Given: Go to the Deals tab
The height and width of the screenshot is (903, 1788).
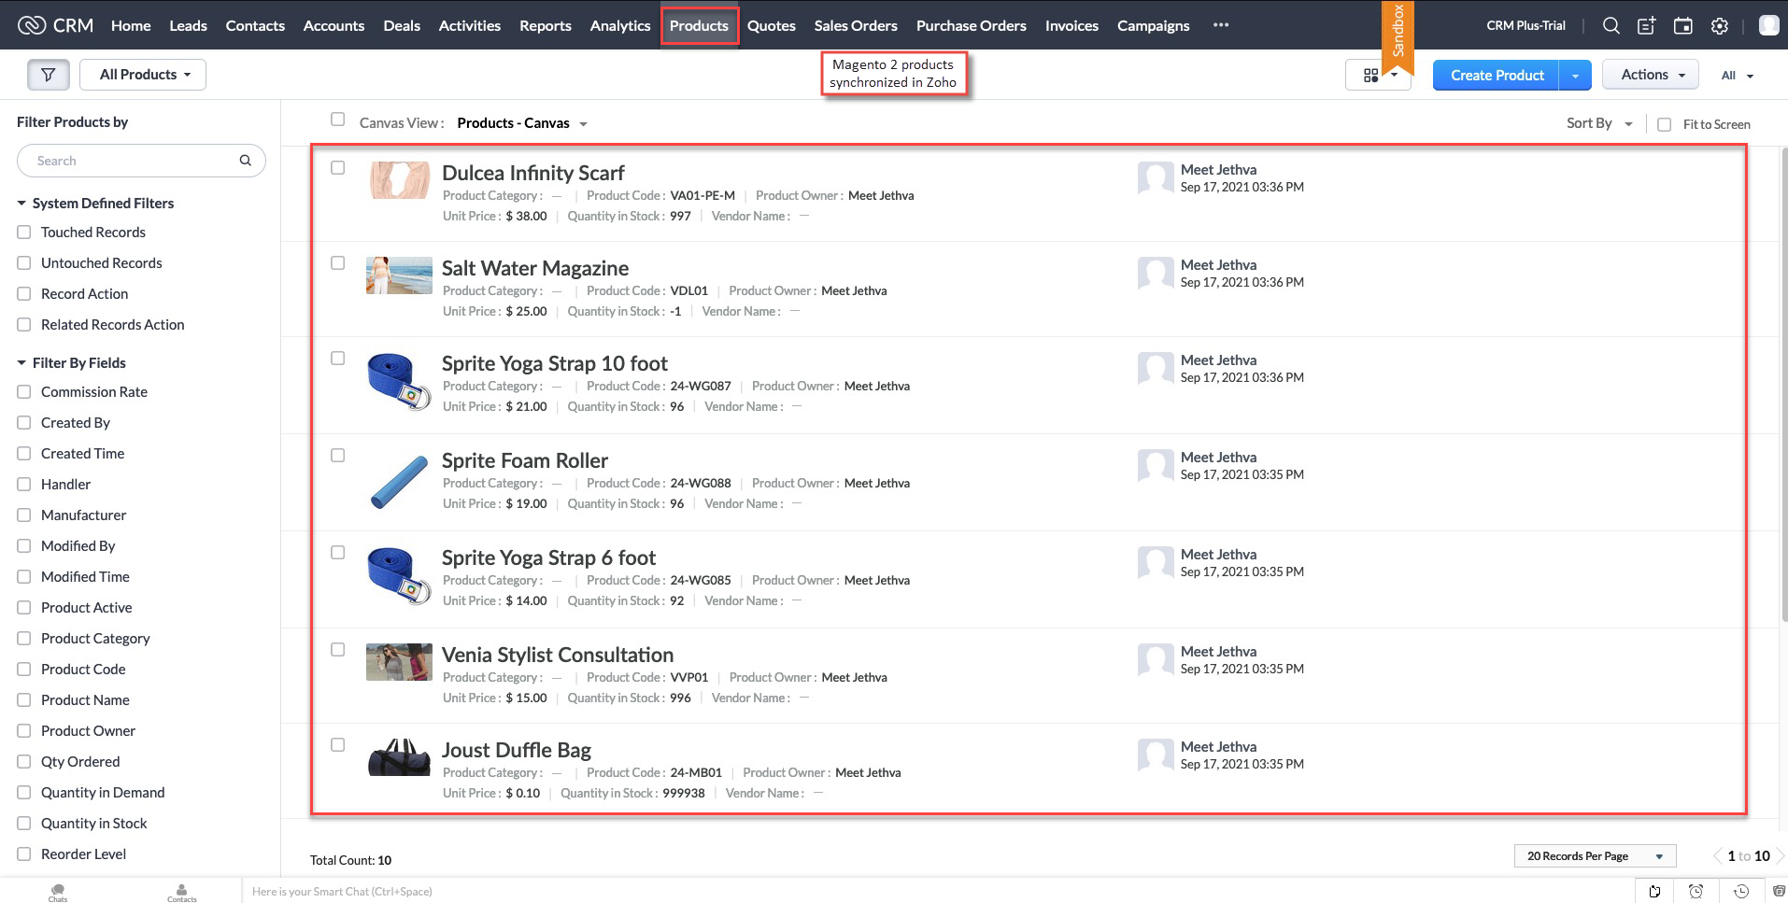Looking at the screenshot, I should pos(402,25).
